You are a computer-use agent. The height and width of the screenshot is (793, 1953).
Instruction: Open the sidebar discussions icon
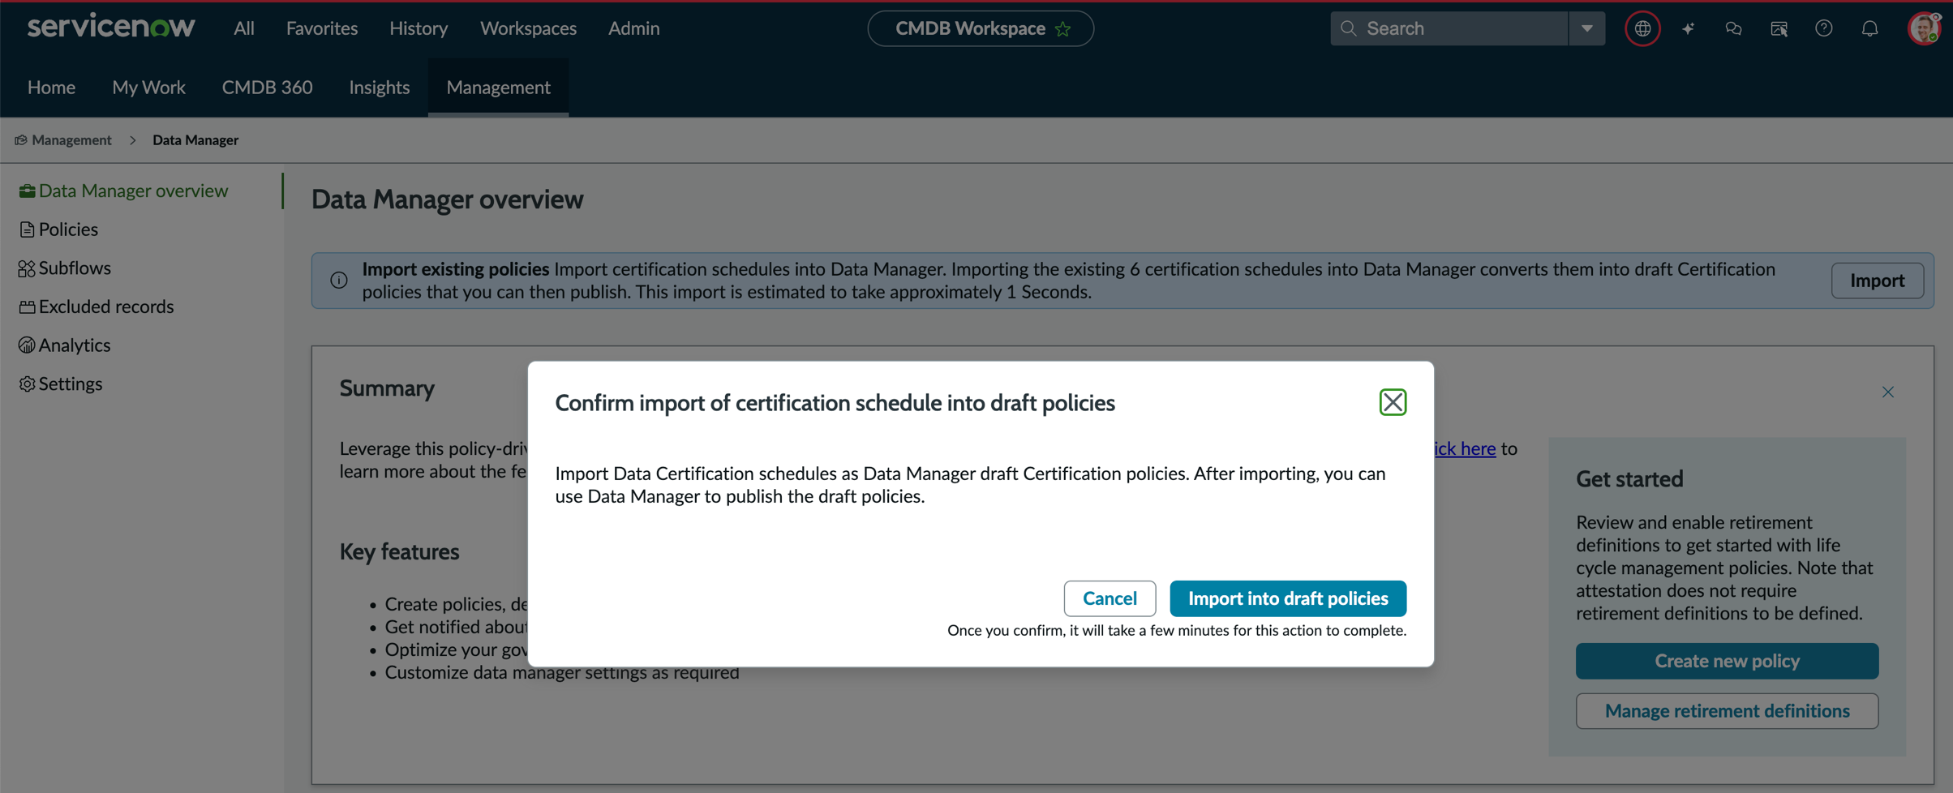click(1779, 29)
